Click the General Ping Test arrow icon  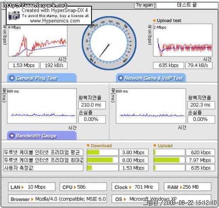[x=12, y=78]
